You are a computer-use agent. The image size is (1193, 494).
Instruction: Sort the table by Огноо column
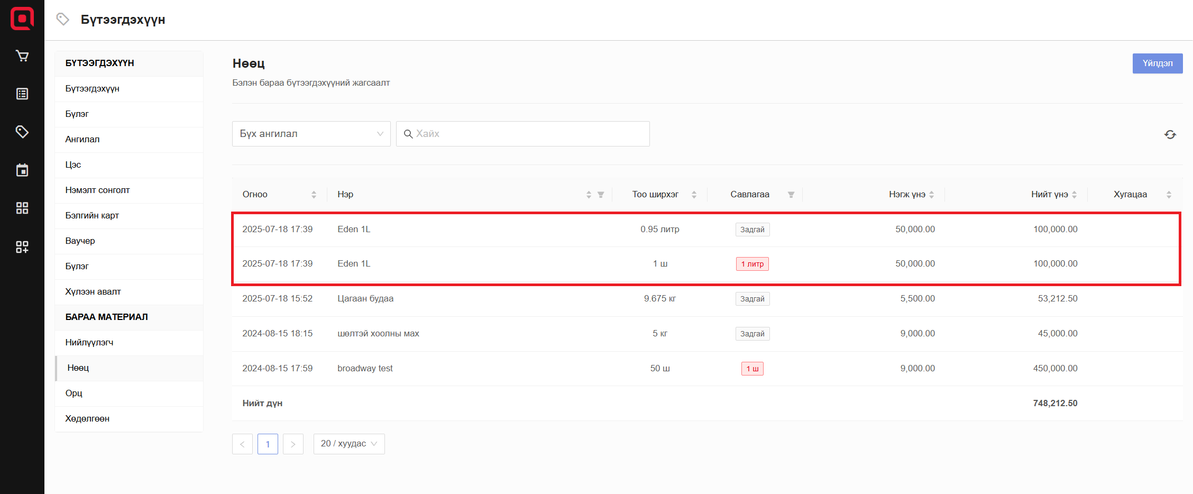click(x=314, y=195)
